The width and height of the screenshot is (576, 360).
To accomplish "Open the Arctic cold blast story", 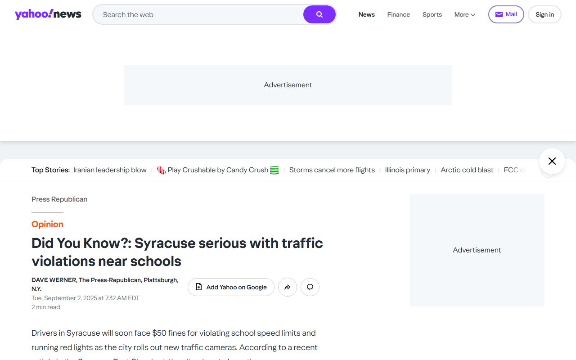I will (467, 170).
